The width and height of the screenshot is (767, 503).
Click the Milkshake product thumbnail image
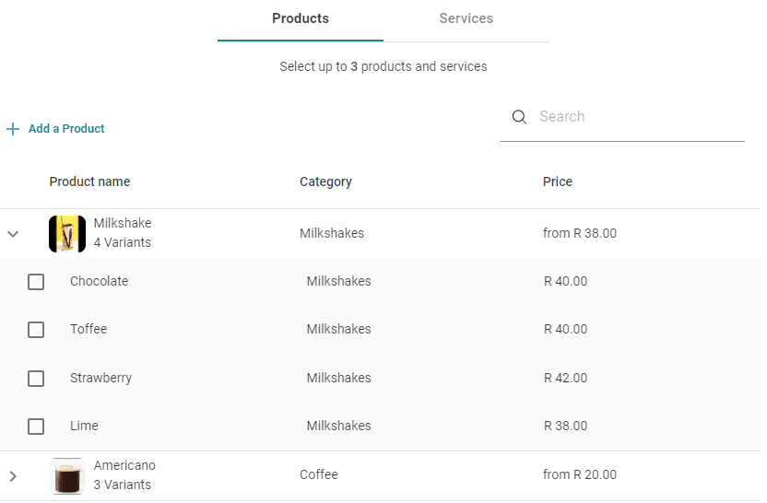click(x=67, y=234)
